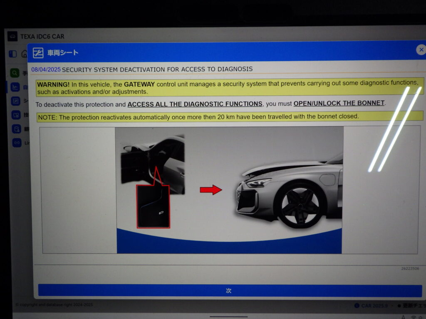
Task: Click the bonnet release lever thumbnail image
Action: click(153, 206)
